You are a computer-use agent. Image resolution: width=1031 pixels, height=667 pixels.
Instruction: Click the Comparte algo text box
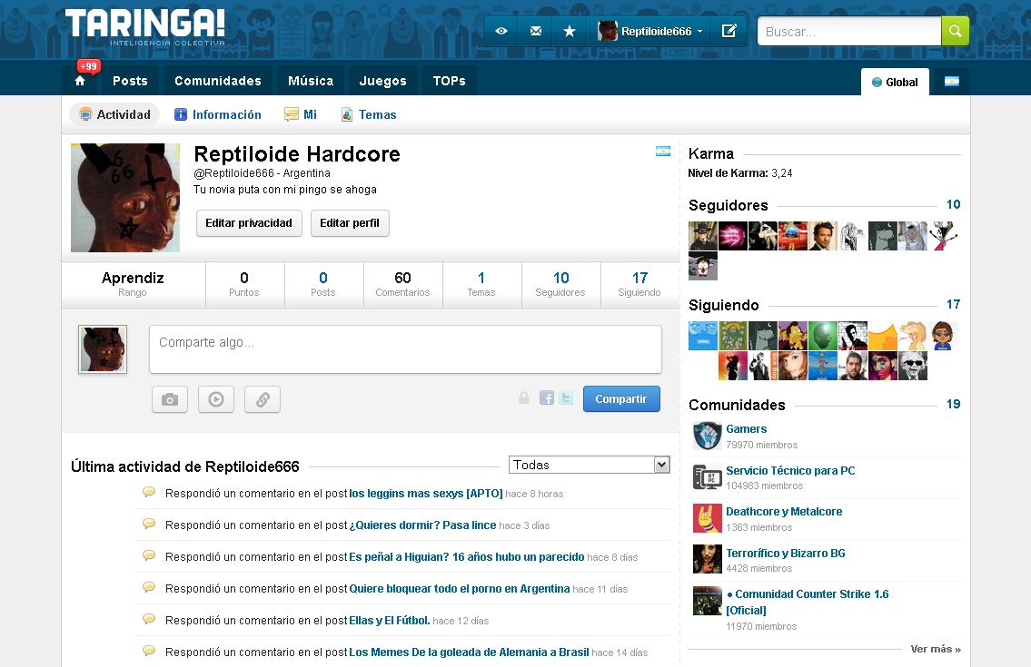pos(405,349)
